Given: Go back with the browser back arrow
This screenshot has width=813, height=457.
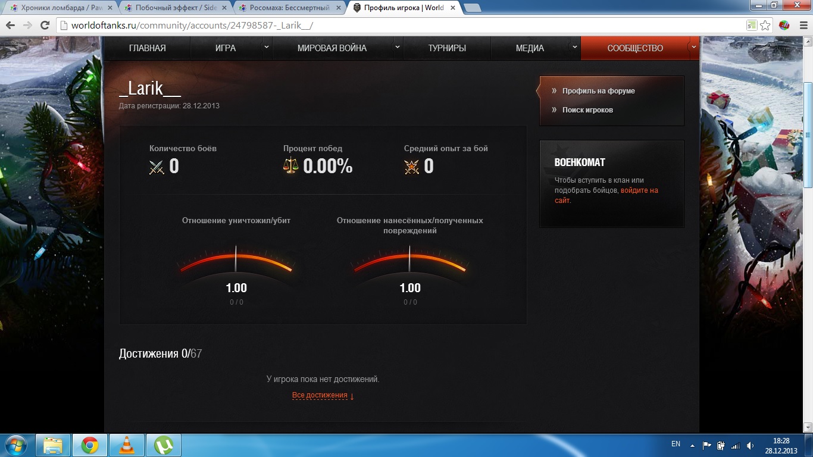Looking at the screenshot, I should [10, 26].
